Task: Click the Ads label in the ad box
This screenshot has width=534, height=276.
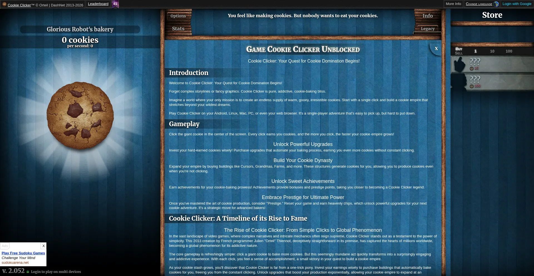Action: 5,246
